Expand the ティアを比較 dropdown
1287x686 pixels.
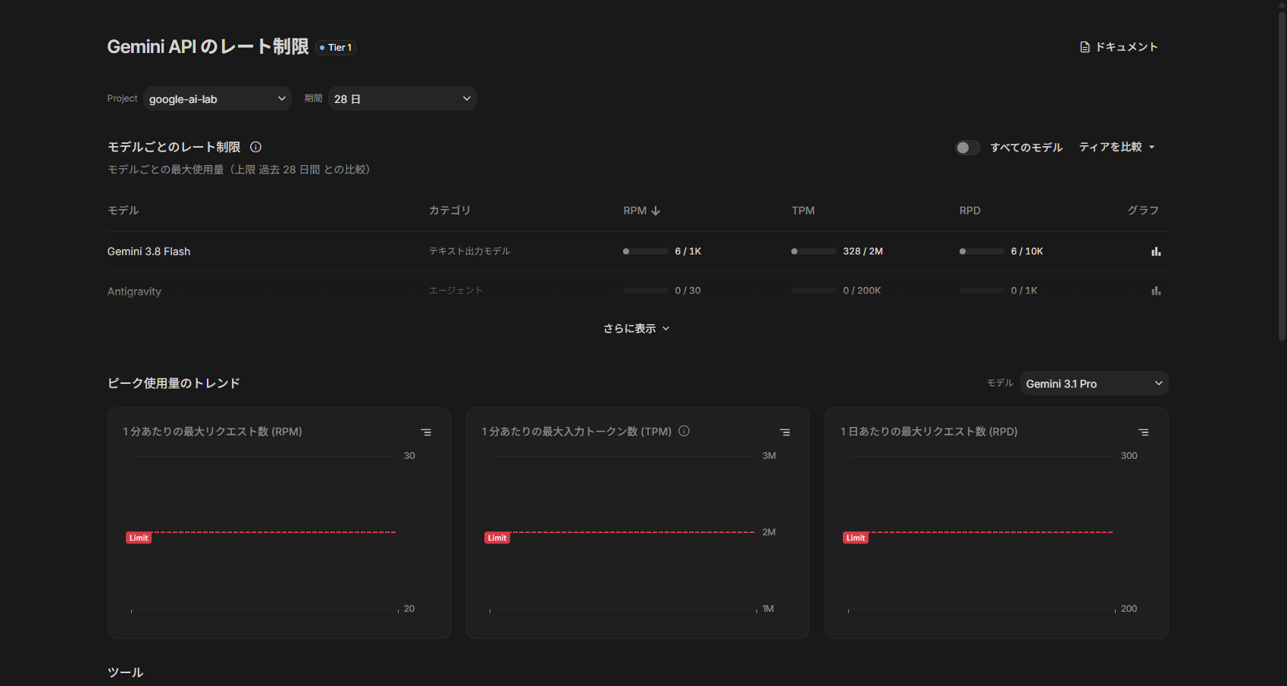coord(1117,147)
